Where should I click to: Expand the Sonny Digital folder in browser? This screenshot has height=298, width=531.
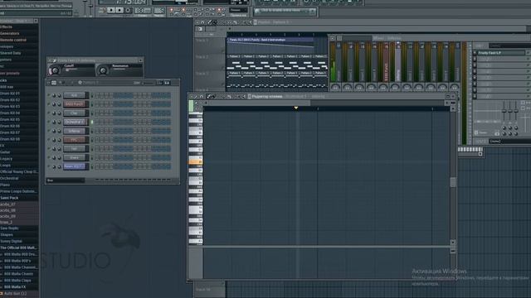pyautogui.click(x=11, y=241)
